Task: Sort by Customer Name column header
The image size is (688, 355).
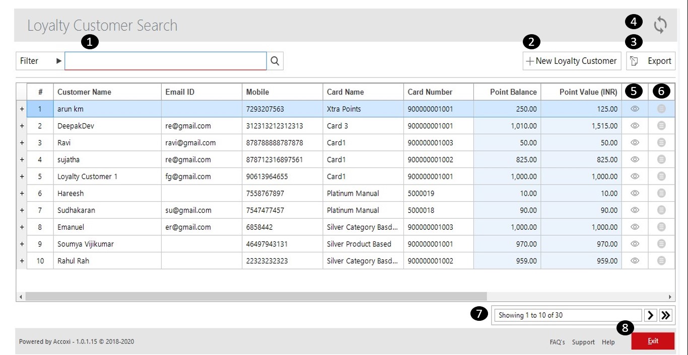Action: tap(107, 92)
